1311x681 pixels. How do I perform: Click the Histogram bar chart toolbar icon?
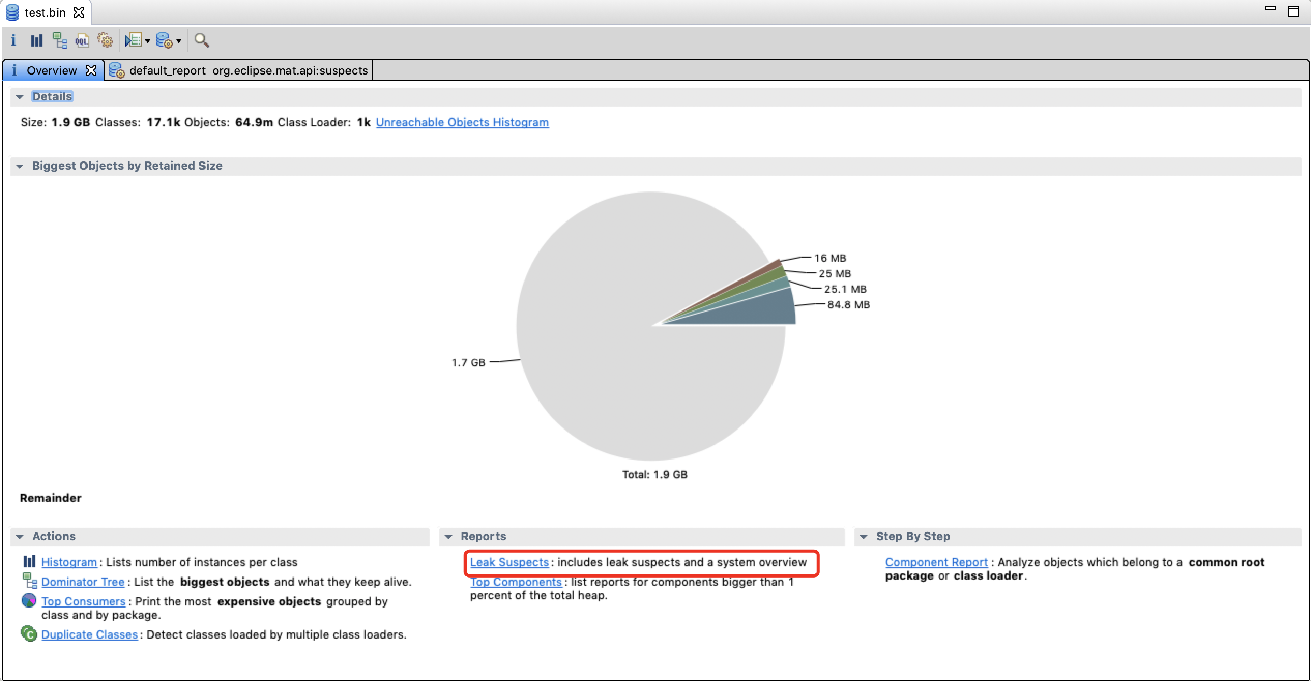point(36,40)
